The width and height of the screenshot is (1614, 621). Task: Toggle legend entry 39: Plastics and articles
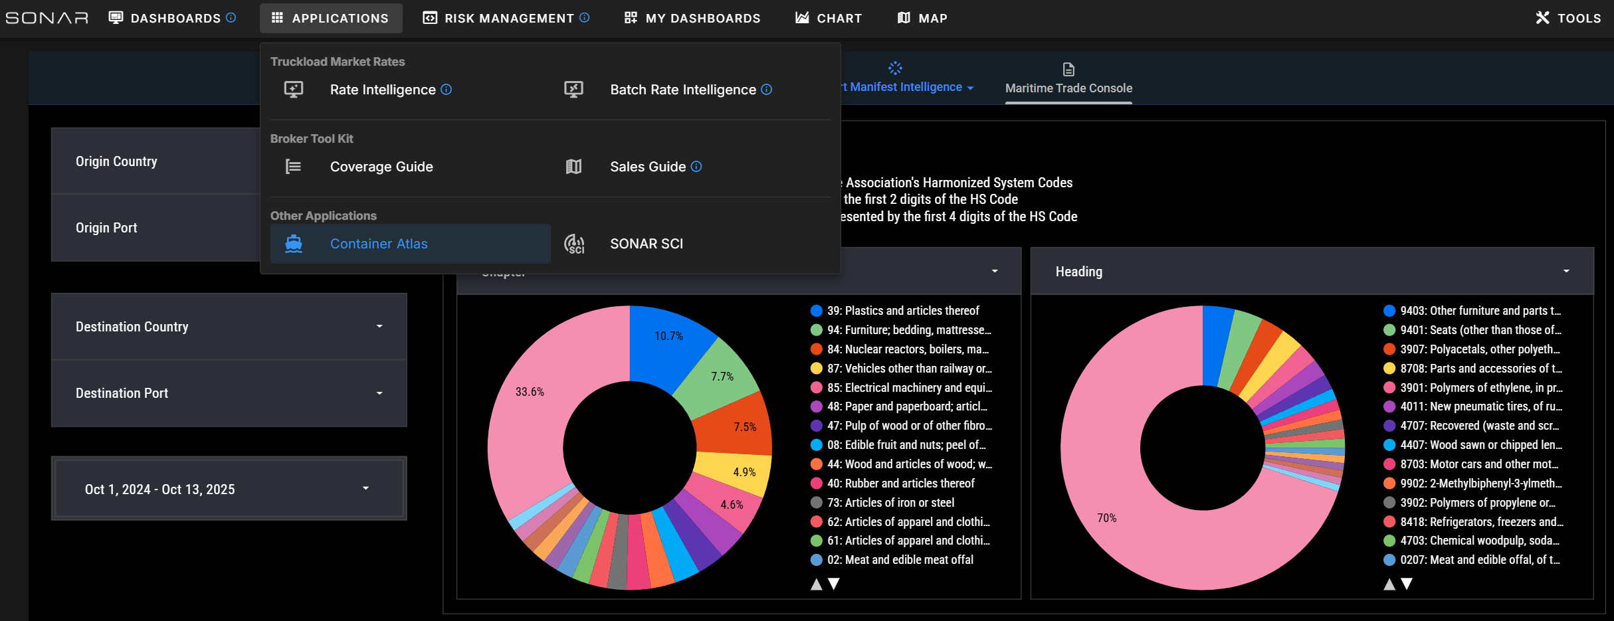[x=902, y=311]
